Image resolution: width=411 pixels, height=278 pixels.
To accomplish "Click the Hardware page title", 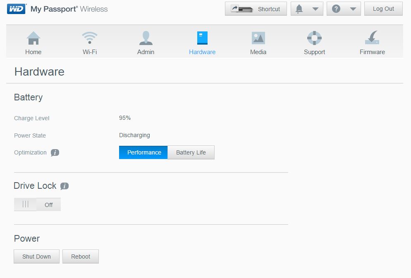I will pos(39,72).
